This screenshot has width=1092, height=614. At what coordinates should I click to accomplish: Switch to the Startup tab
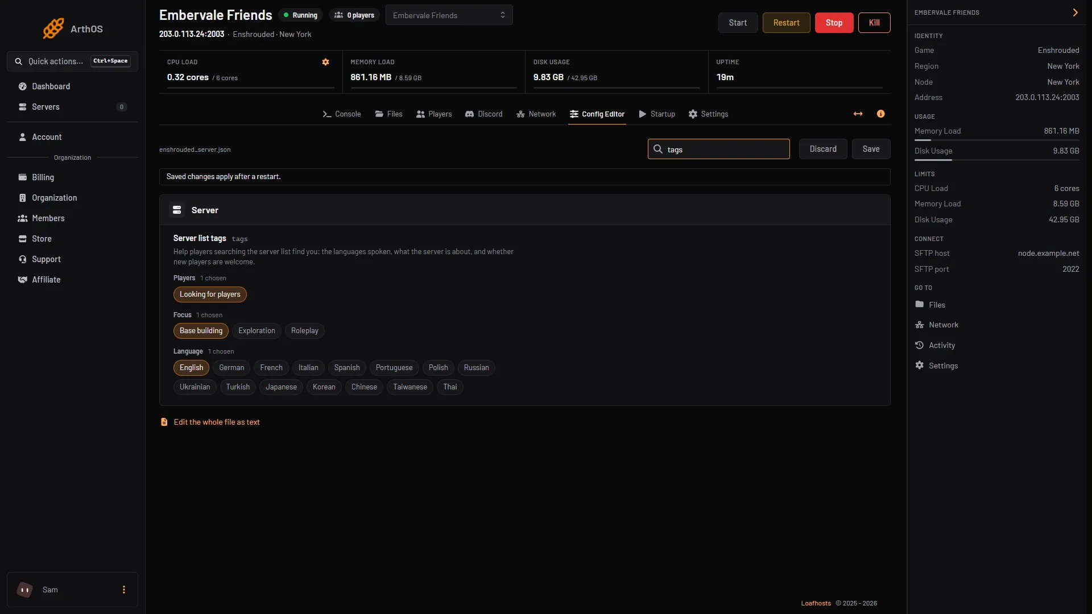[x=657, y=114]
